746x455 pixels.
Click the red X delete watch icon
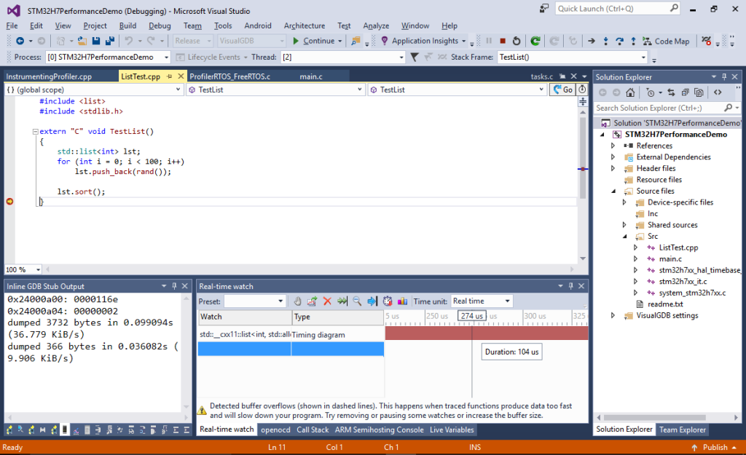[x=327, y=301]
